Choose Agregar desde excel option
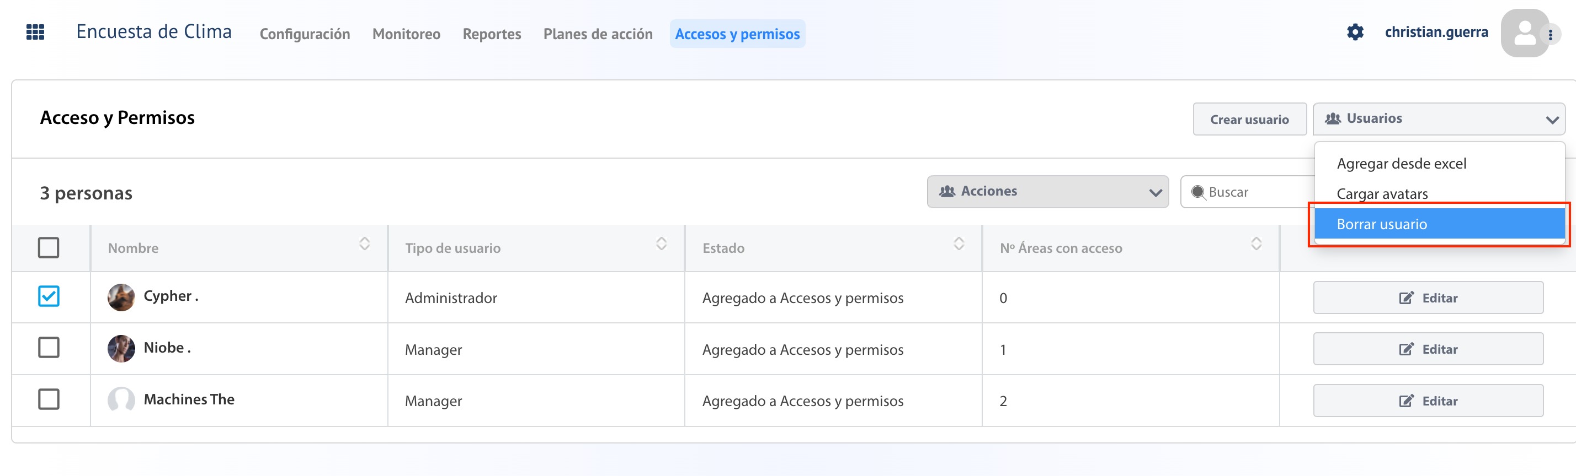1576x476 pixels. tap(1439, 163)
